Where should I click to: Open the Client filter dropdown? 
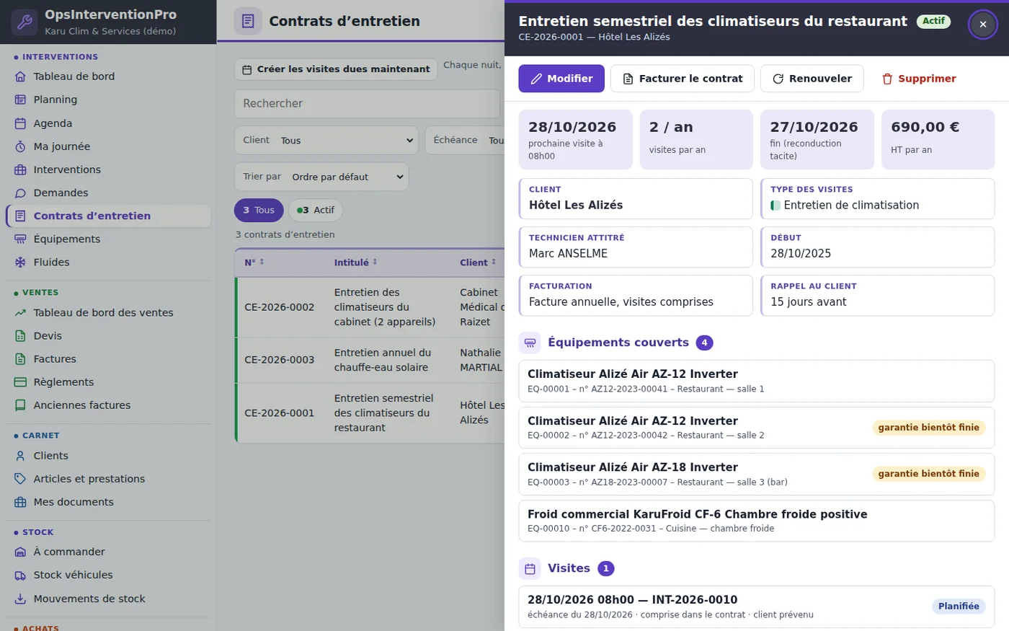326,140
